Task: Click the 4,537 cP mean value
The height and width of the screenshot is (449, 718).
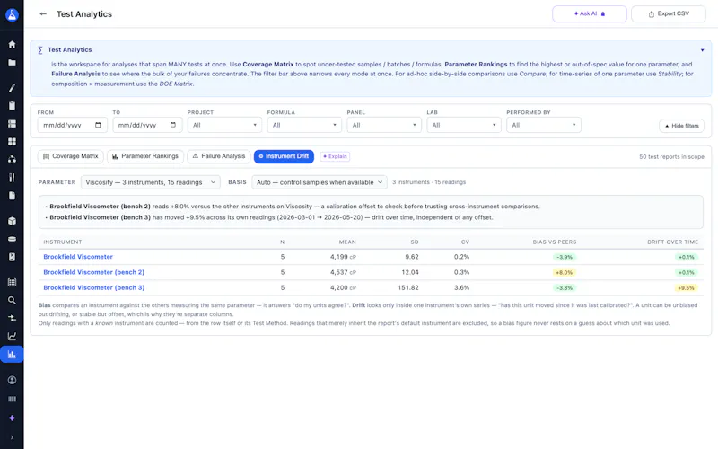Action: [343, 272]
